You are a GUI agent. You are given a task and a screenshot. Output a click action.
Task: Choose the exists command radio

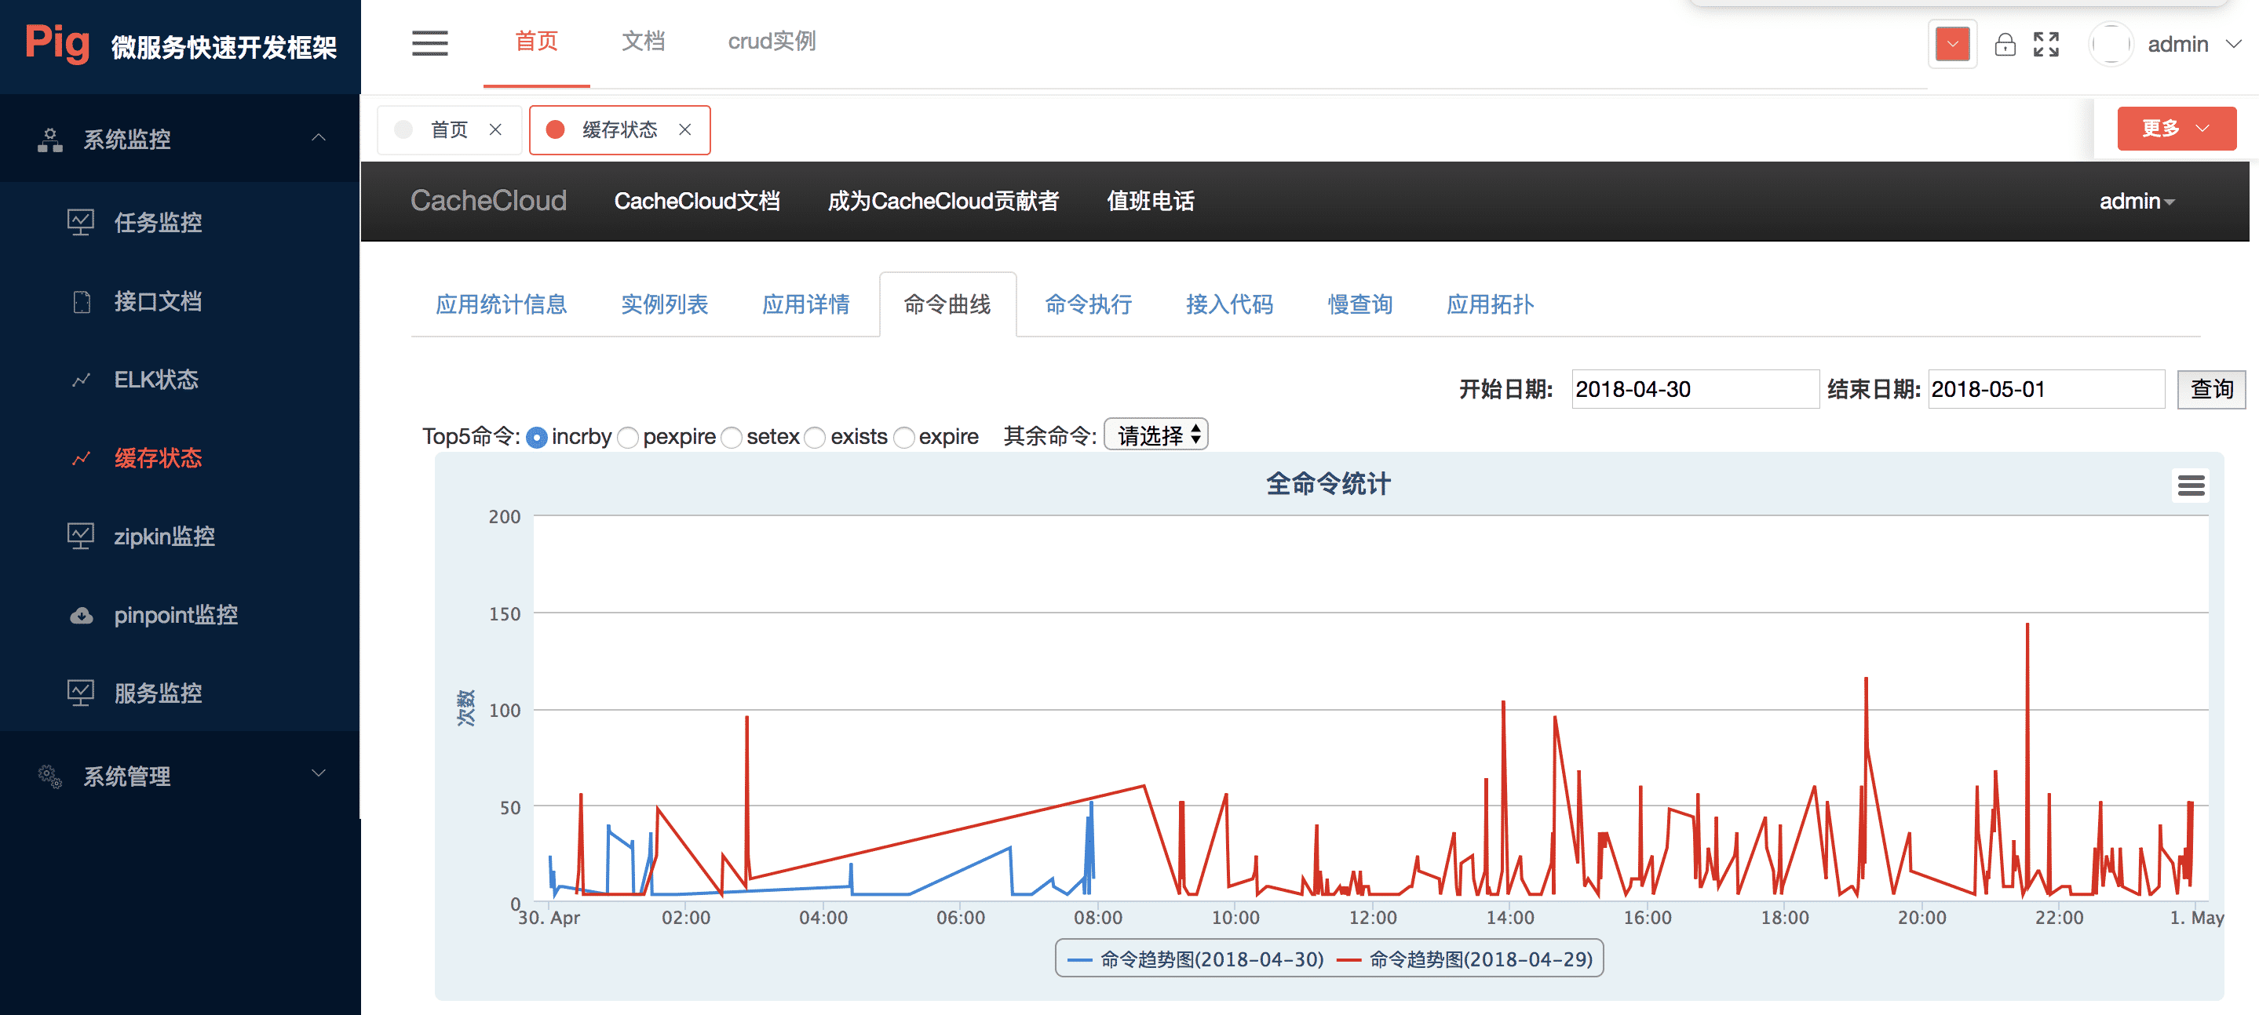[x=816, y=438]
